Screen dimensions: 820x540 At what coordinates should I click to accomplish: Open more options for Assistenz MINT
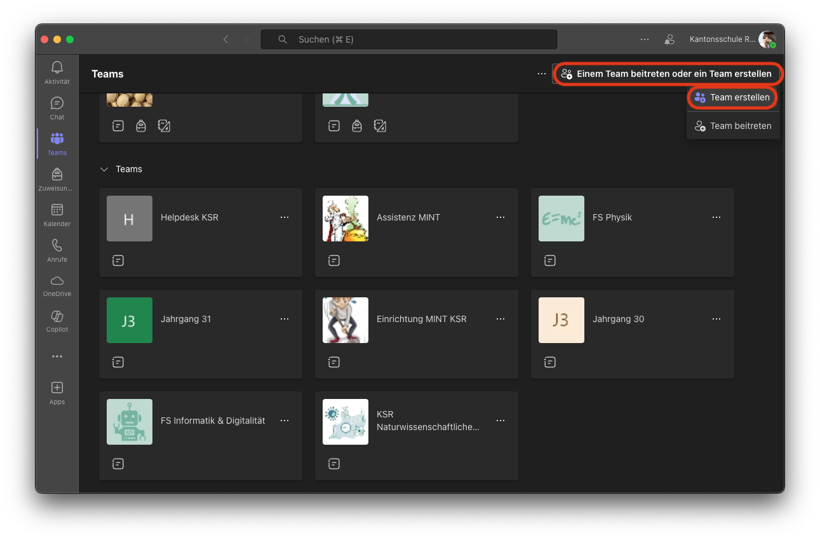(501, 217)
